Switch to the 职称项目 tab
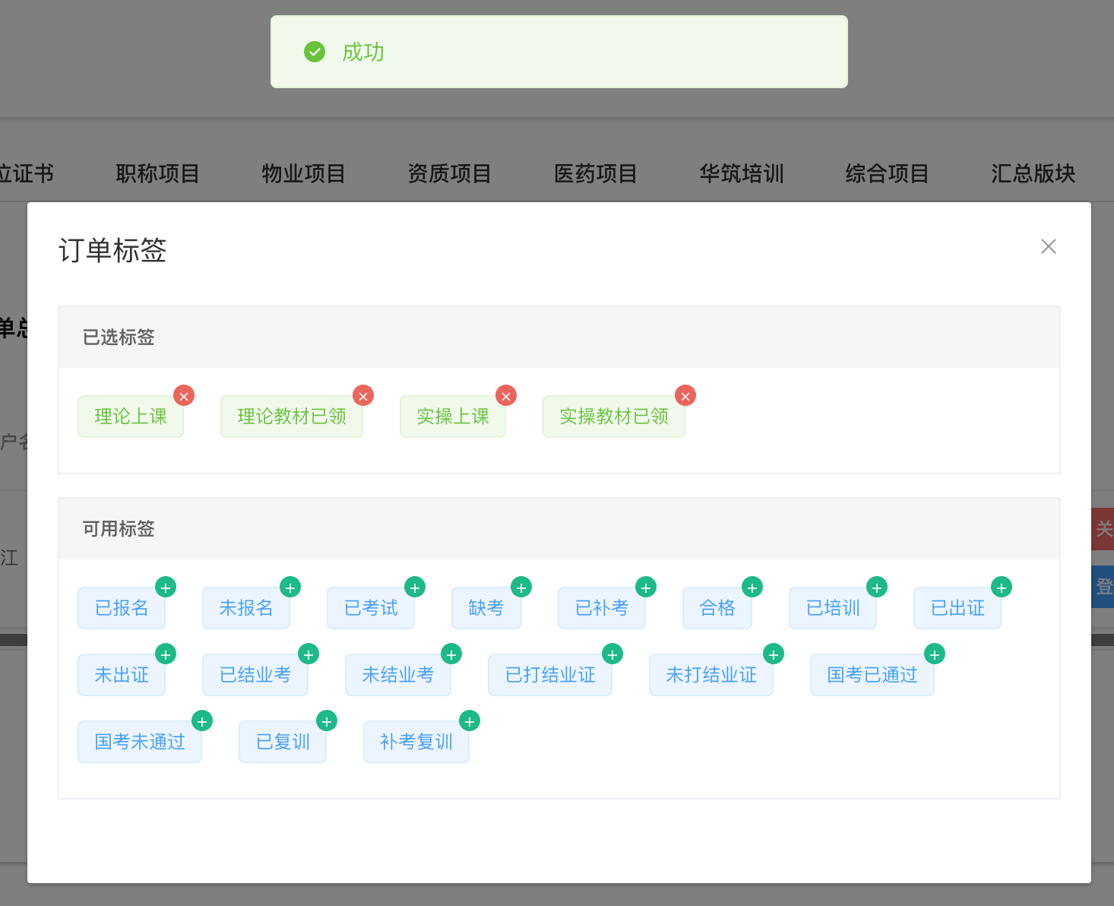1114x906 pixels. pyautogui.click(x=157, y=173)
